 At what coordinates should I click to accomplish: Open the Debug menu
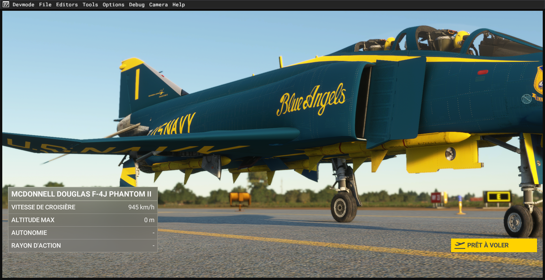[137, 5]
